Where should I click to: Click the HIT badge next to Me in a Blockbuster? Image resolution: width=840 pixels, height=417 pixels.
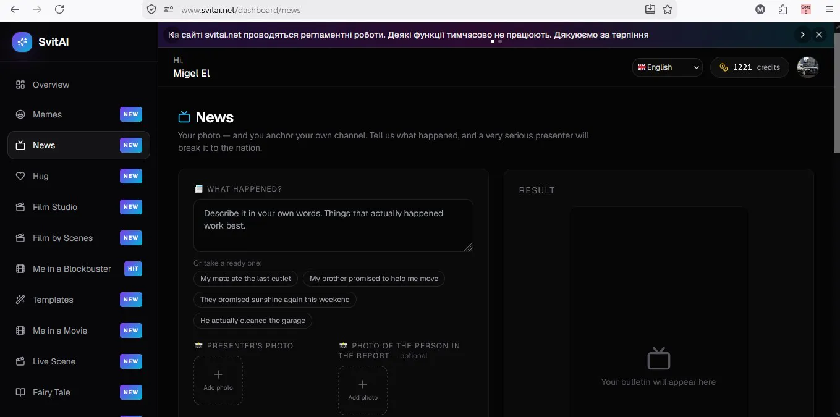click(133, 269)
